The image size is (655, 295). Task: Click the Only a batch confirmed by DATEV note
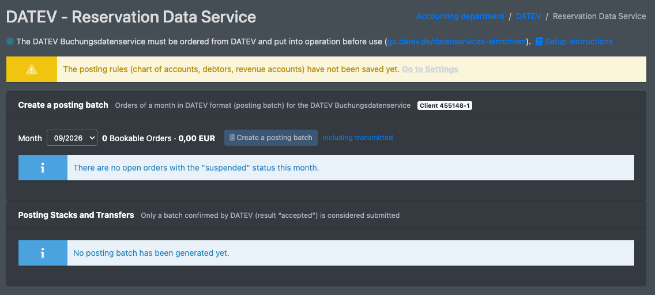point(270,215)
